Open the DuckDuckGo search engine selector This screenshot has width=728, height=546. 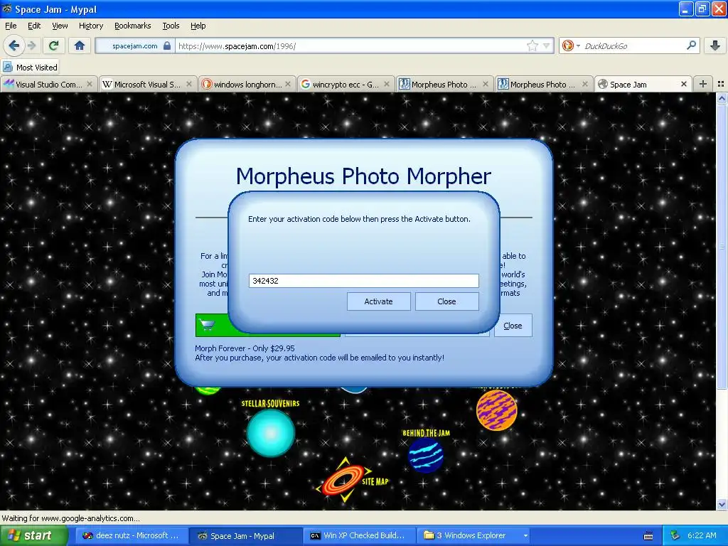(x=571, y=45)
